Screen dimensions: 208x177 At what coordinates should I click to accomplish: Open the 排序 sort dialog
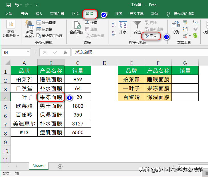123,27
